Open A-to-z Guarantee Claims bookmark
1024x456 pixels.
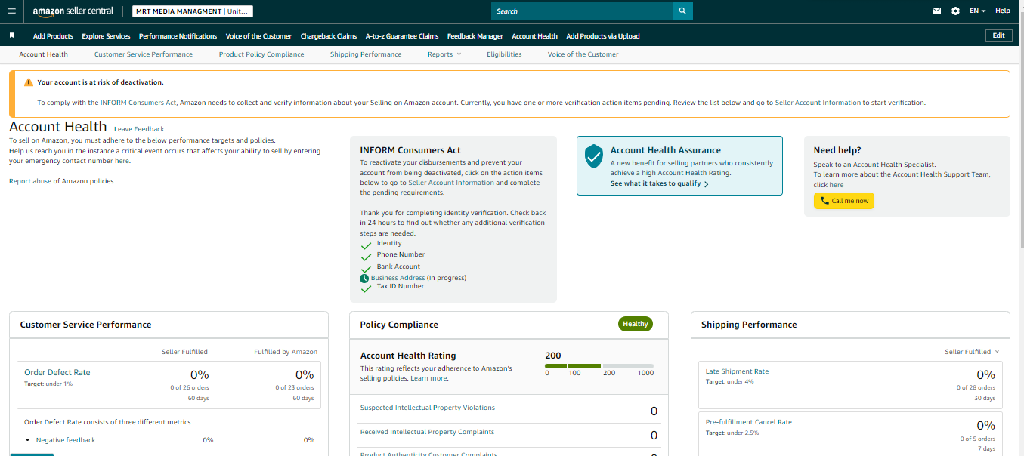[x=402, y=36]
